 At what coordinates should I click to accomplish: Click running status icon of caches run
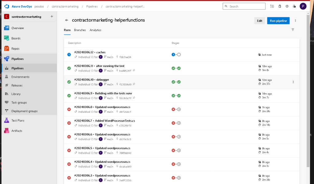tap(69, 54)
